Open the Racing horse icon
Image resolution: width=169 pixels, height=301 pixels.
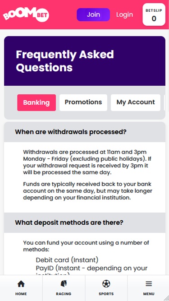[x=64, y=284]
